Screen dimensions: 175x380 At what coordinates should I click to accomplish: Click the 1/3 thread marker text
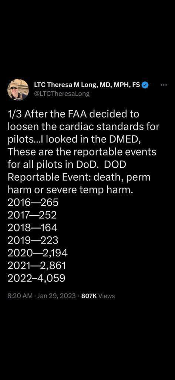click(x=15, y=114)
